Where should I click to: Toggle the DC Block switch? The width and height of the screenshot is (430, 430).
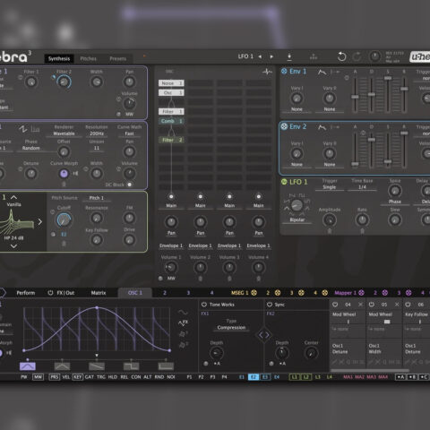(x=129, y=185)
